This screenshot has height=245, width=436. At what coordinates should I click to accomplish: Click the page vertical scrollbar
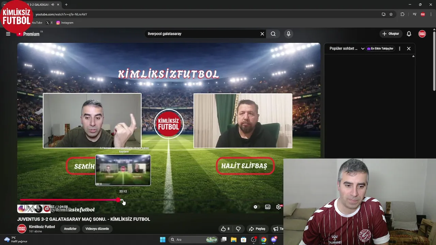coord(434,61)
